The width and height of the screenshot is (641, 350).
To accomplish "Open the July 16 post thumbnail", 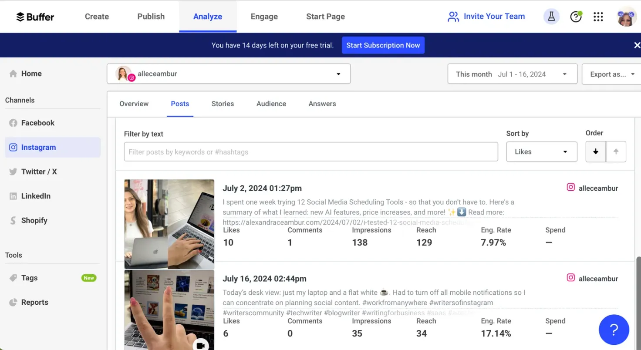I will click(169, 310).
